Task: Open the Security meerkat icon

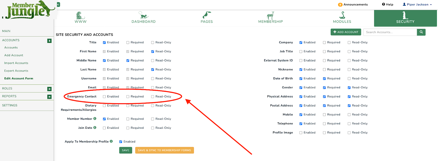Action: (x=405, y=15)
